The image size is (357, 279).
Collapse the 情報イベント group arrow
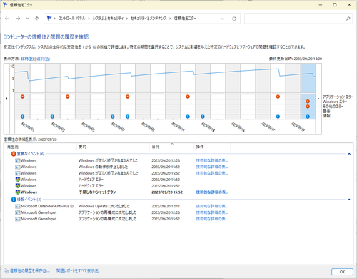coord(349,200)
